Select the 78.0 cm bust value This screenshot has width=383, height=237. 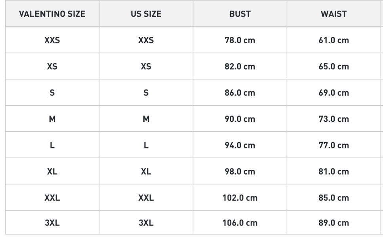(240, 40)
